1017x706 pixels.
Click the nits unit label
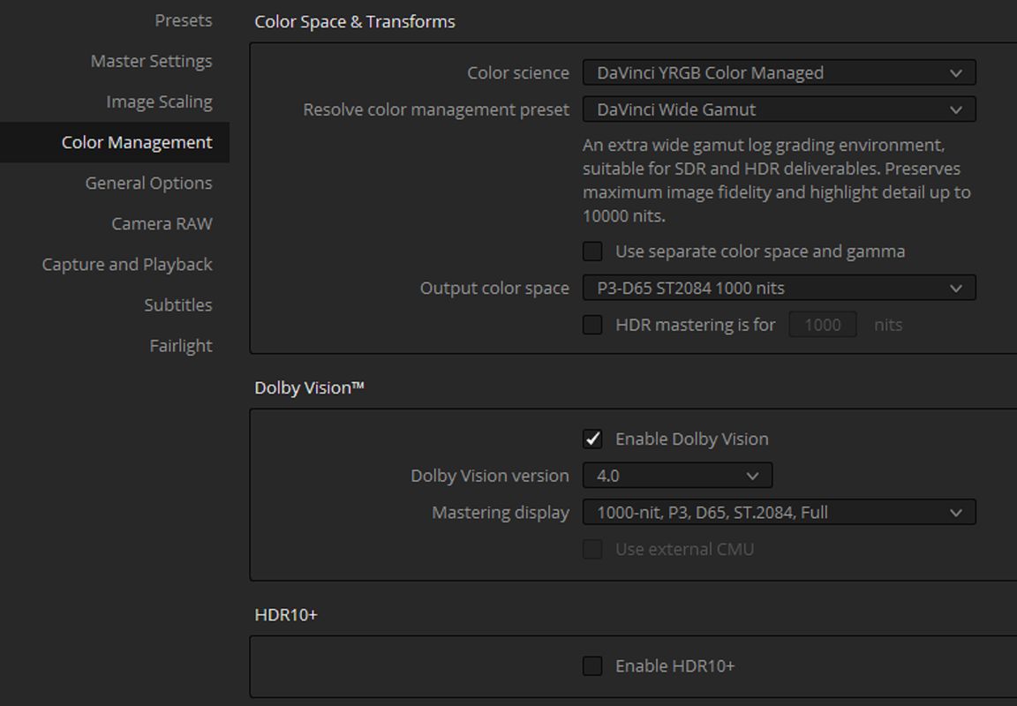click(888, 325)
